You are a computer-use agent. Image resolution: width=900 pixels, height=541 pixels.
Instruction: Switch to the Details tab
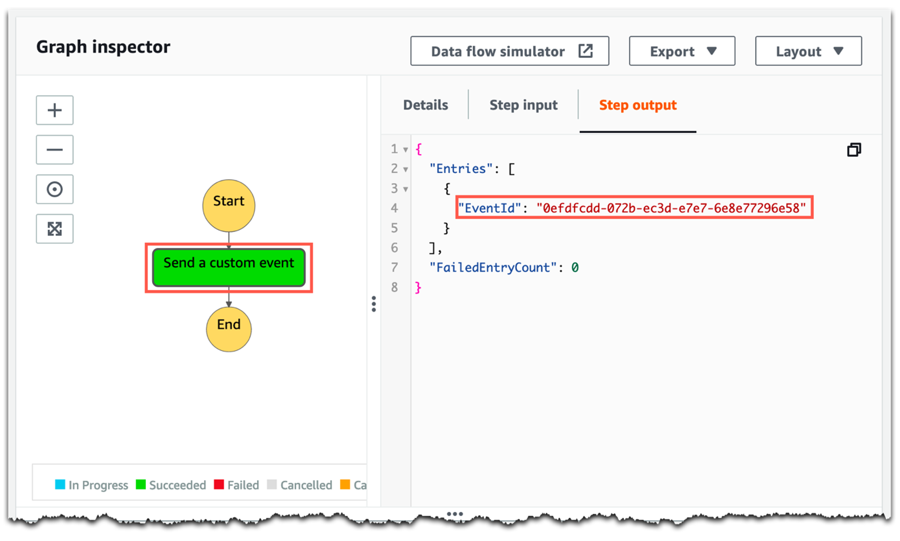pos(425,105)
